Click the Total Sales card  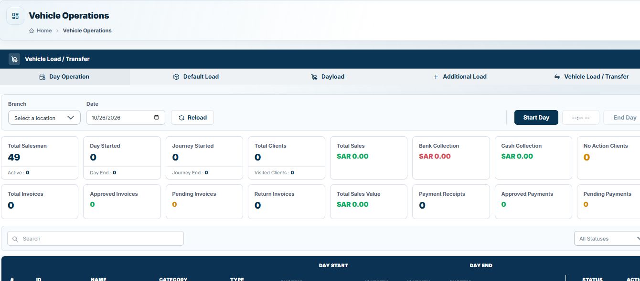pyautogui.click(x=369, y=158)
